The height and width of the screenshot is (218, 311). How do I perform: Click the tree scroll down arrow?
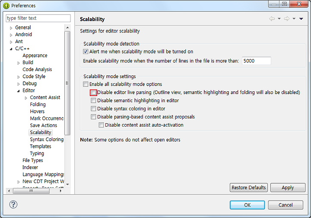67,184
